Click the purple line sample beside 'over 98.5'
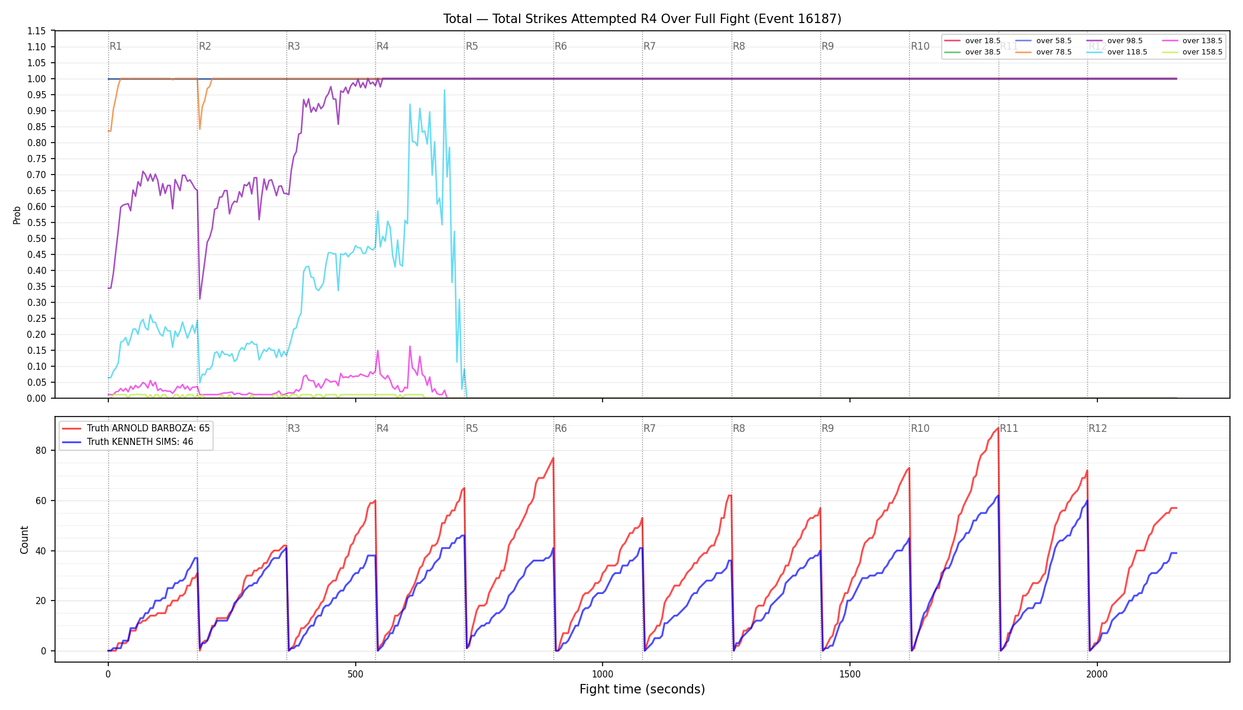Viewport: 1243px width, 710px height. point(1094,41)
